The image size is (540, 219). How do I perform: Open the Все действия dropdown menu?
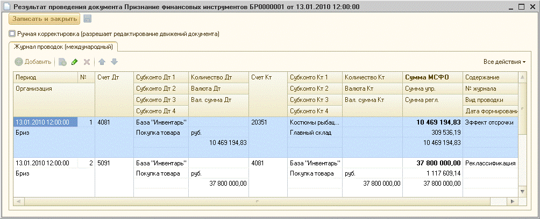504,62
